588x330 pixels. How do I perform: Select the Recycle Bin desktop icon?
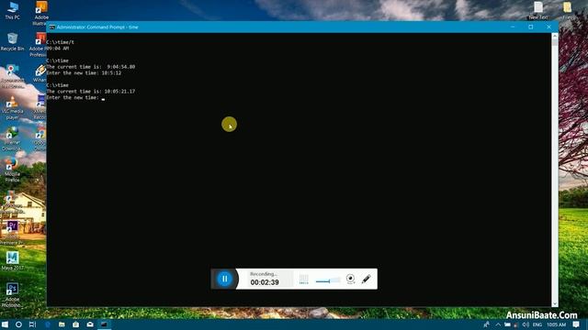pyautogui.click(x=12, y=41)
